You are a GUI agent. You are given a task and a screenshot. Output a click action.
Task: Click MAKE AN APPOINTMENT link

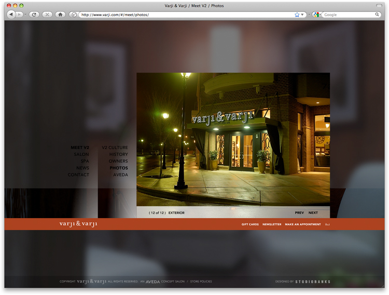[x=303, y=224]
